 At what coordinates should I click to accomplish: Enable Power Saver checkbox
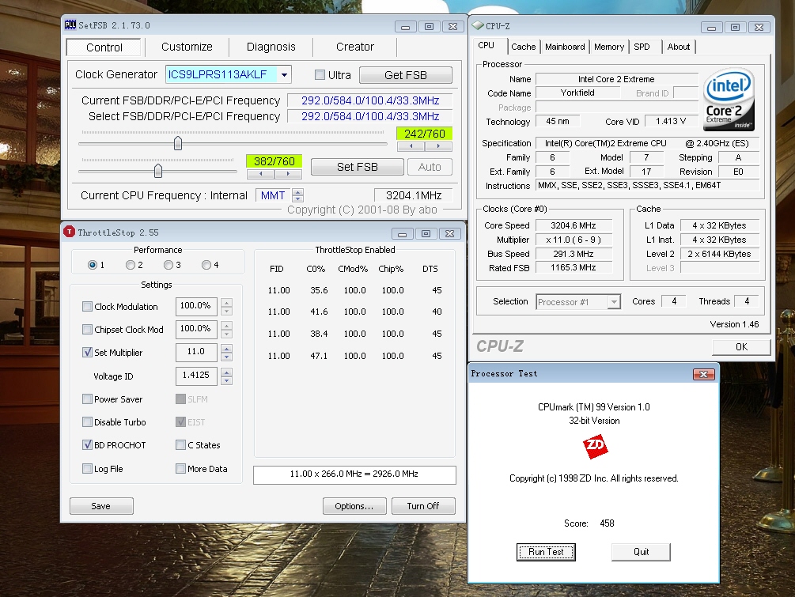point(87,399)
